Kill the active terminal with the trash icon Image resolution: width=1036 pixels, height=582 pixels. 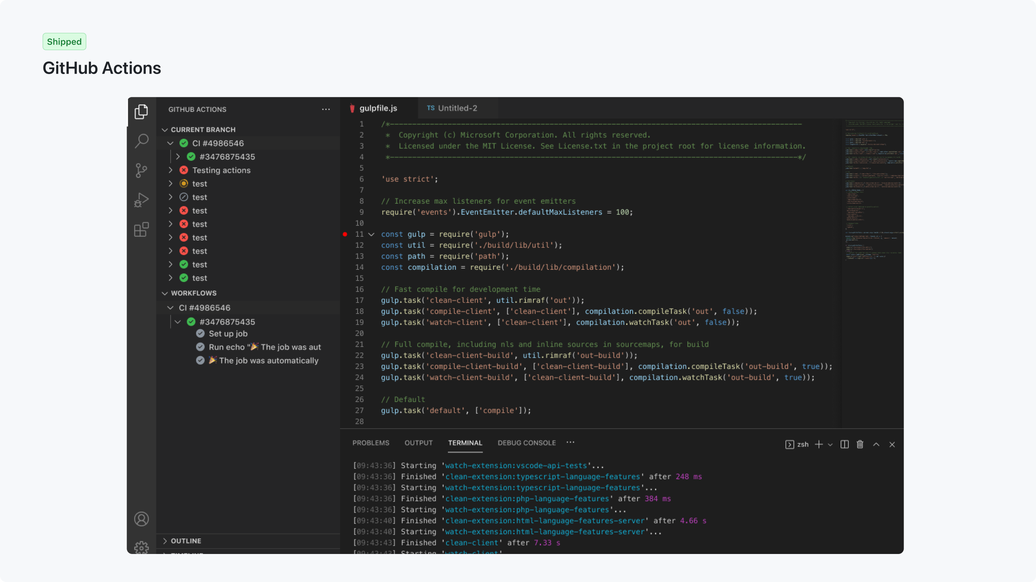point(860,445)
